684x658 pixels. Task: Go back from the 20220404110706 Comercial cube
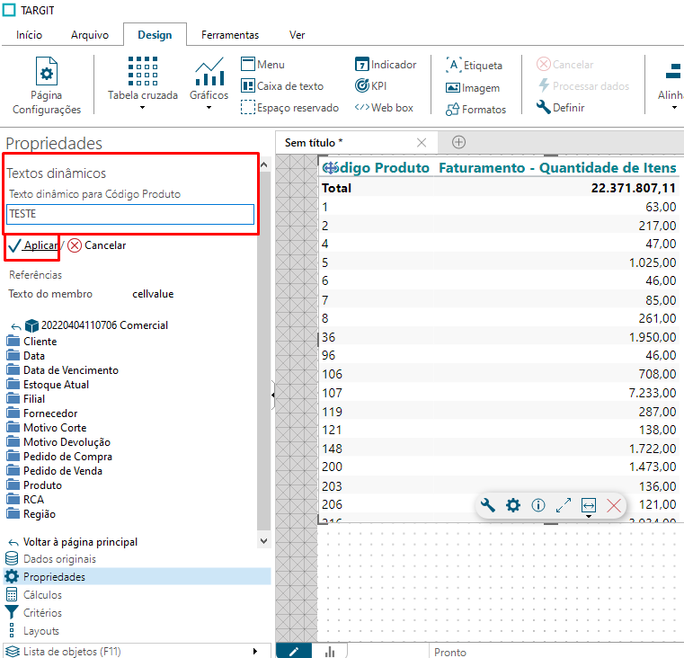tap(15, 326)
